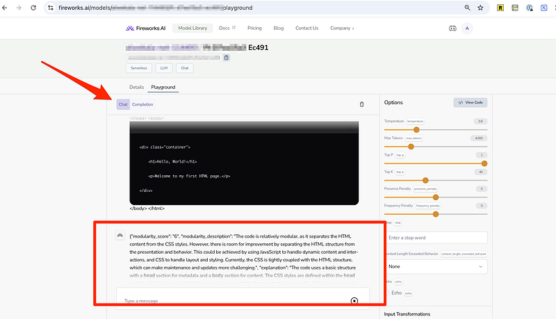The width and height of the screenshot is (556, 319).
Task: Click the max_tokens parameter tag
Action: [414, 138]
